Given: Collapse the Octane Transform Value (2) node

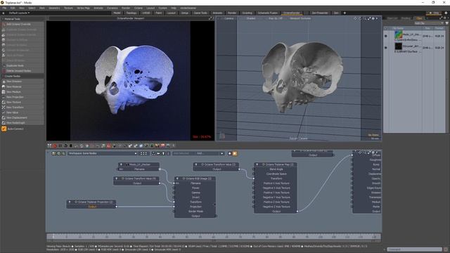Looking at the screenshot, I should pyautogui.click(x=196, y=164).
